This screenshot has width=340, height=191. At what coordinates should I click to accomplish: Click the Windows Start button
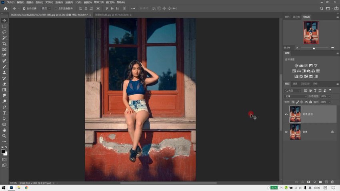pos(3,187)
